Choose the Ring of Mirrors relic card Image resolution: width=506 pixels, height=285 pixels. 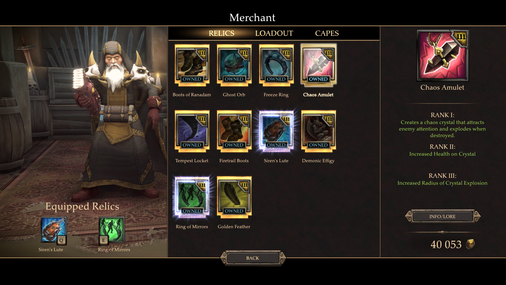point(192,197)
